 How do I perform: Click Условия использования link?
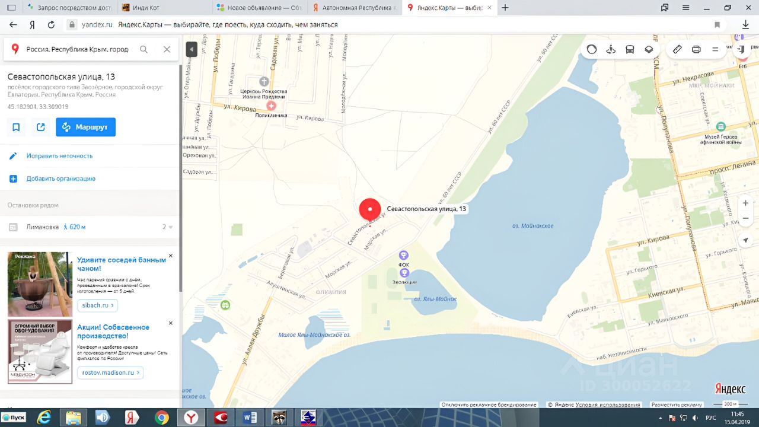(x=608, y=404)
